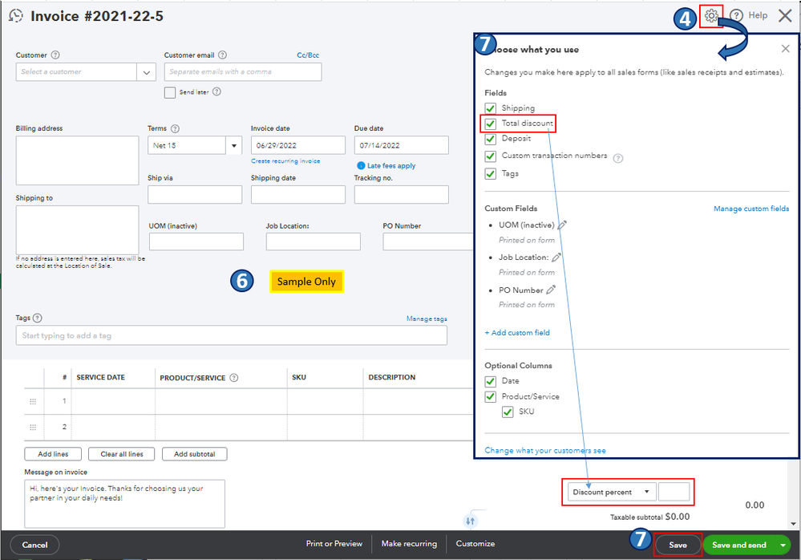801x560 pixels.
Task: Uncheck Custom transaction numbers checkbox
Action: [x=491, y=156]
